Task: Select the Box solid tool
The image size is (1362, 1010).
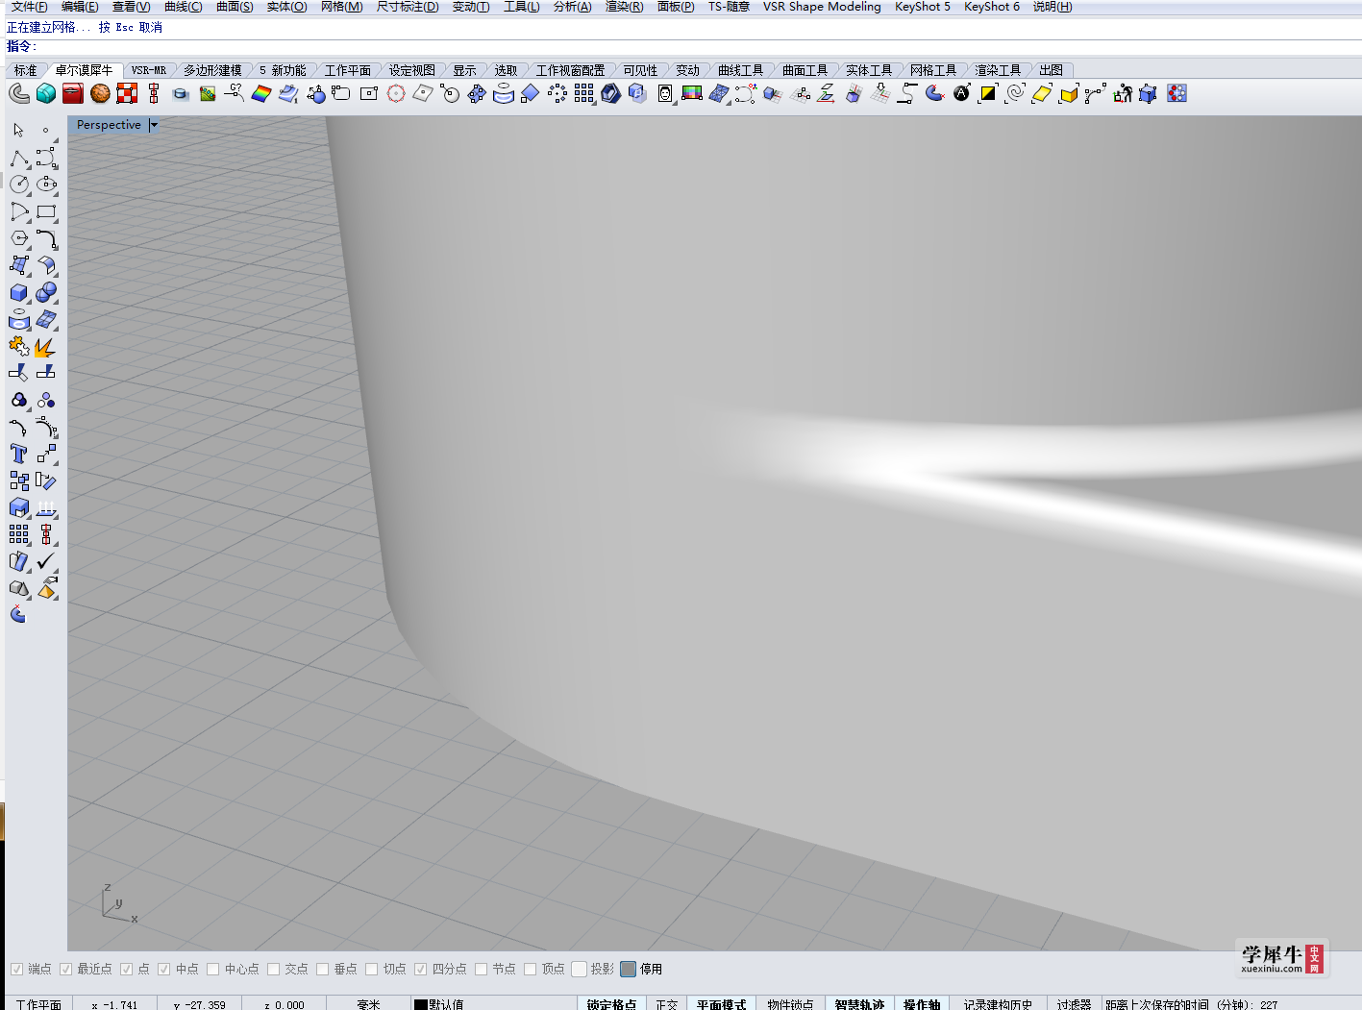Action: coord(18,292)
